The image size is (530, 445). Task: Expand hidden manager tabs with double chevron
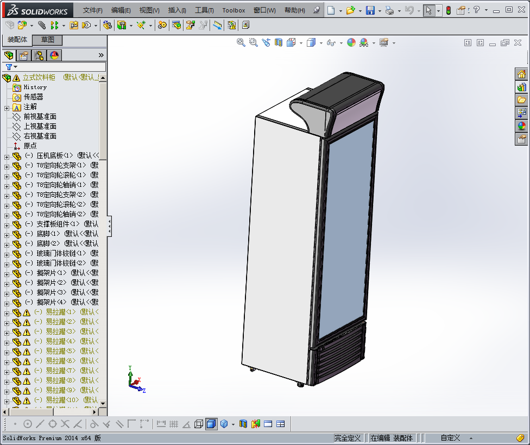(x=100, y=55)
